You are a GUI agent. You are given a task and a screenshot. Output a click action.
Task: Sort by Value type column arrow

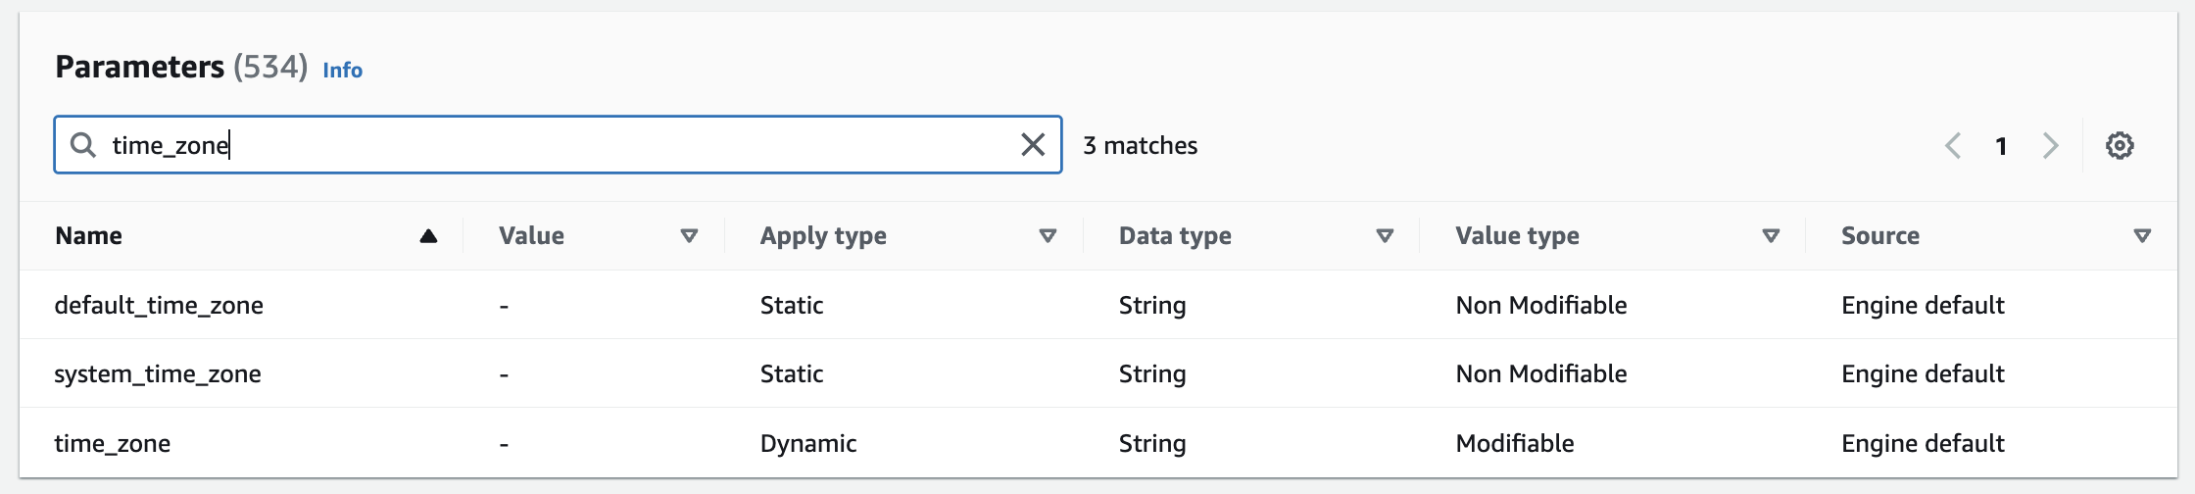[1771, 236]
